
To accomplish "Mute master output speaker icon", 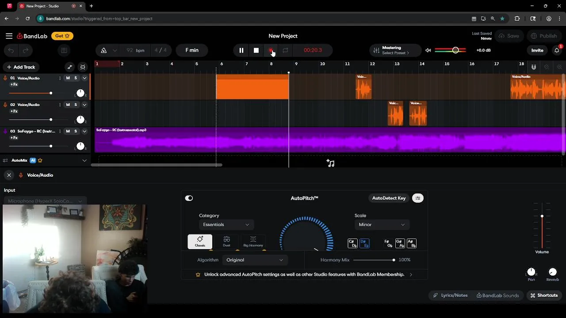I will click(428, 50).
